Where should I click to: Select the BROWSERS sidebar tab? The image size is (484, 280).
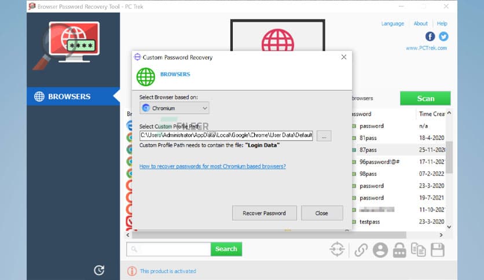(x=73, y=97)
